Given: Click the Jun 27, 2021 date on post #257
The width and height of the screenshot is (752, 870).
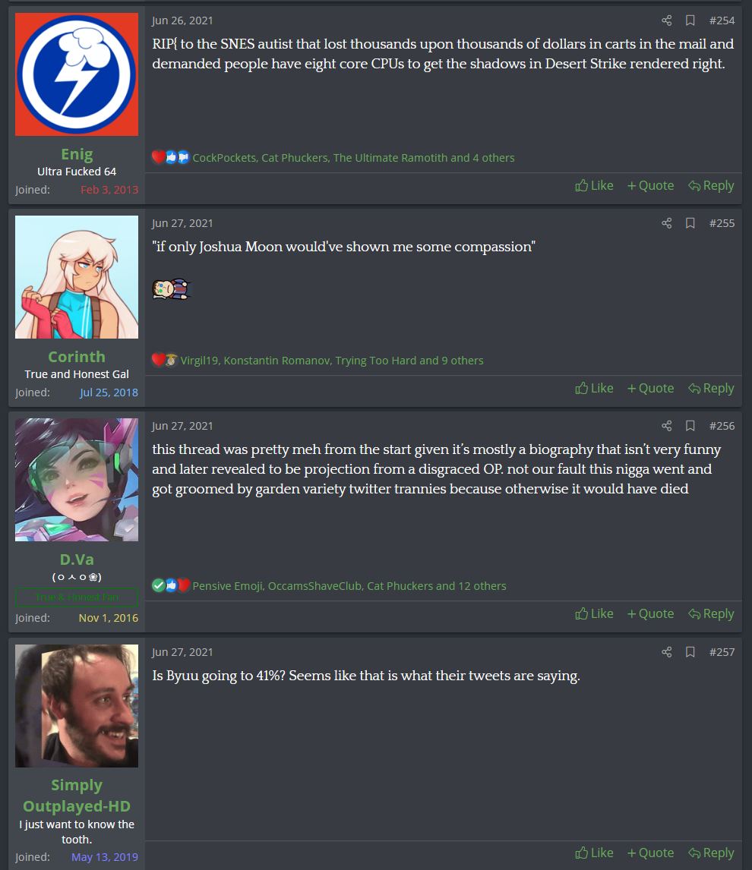Looking at the screenshot, I should pos(182,652).
